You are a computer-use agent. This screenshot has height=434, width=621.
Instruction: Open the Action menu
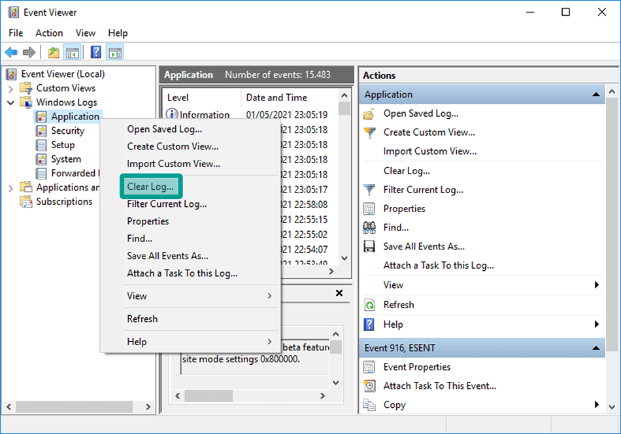pos(49,33)
